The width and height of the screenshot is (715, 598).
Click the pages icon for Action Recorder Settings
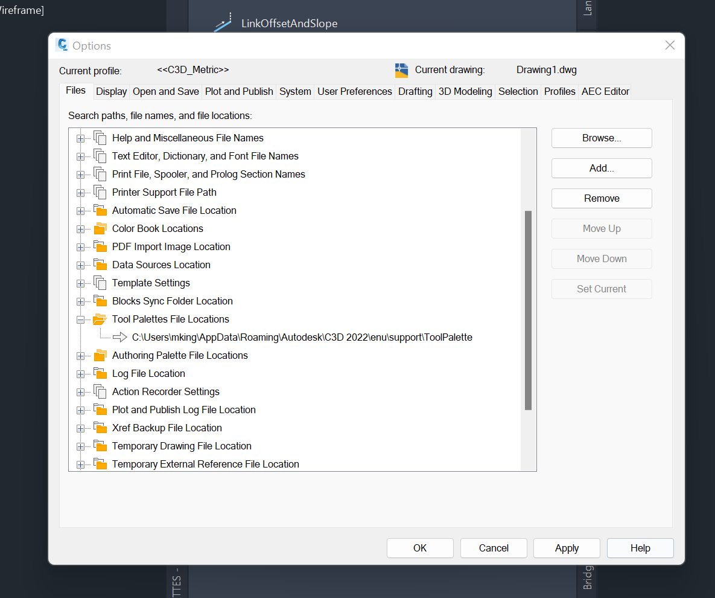100,391
